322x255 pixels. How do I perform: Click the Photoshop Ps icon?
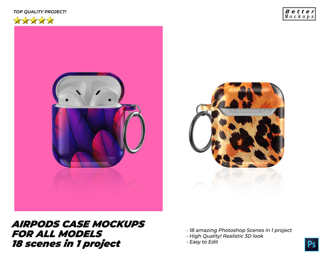(312, 245)
